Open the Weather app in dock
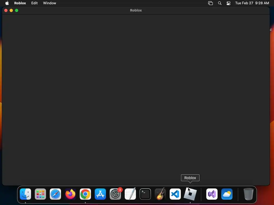This screenshot has width=274, height=205. point(227,194)
